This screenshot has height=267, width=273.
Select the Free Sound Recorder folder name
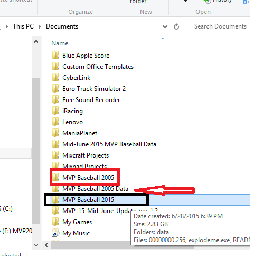91,100
